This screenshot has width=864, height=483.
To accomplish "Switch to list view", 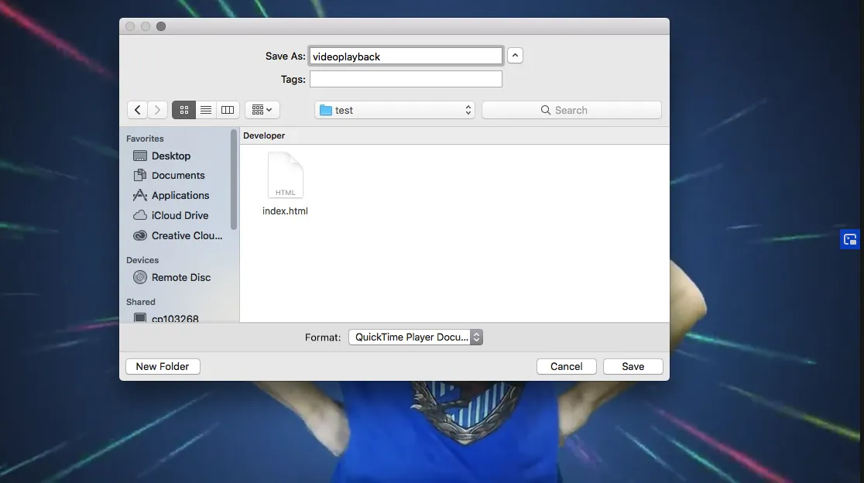I will (x=205, y=110).
